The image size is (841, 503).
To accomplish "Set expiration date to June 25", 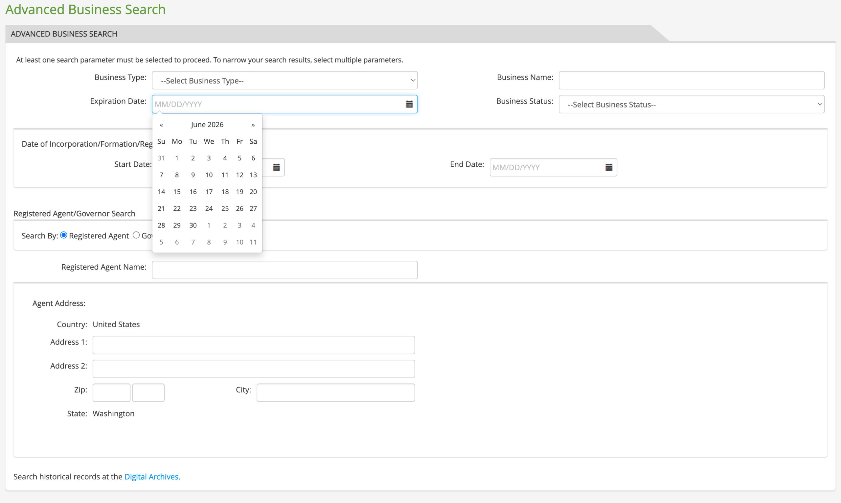I will (225, 208).
